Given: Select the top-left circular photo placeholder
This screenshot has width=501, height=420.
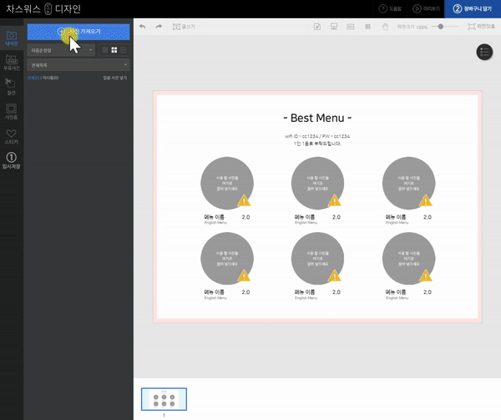Looking at the screenshot, I should pos(227,183).
